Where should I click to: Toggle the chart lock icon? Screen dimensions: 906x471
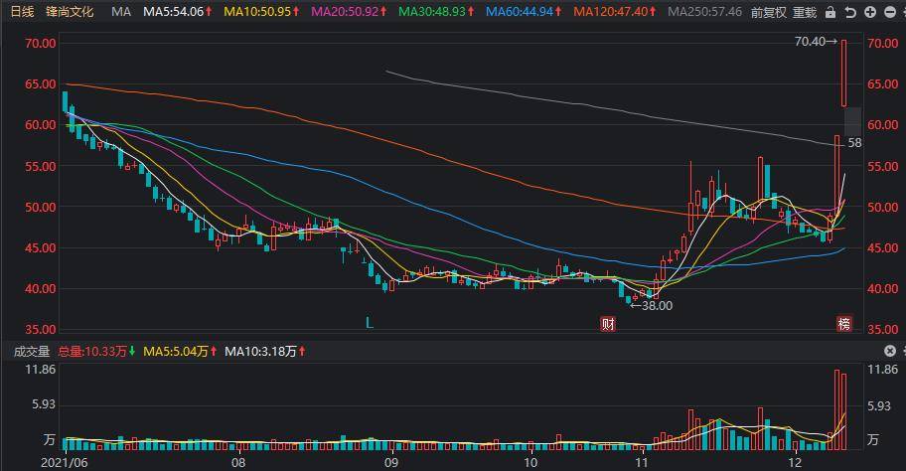click(x=830, y=12)
